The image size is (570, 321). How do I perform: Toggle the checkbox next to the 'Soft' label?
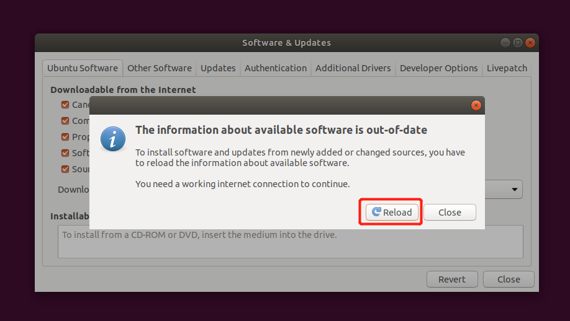tap(65, 153)
